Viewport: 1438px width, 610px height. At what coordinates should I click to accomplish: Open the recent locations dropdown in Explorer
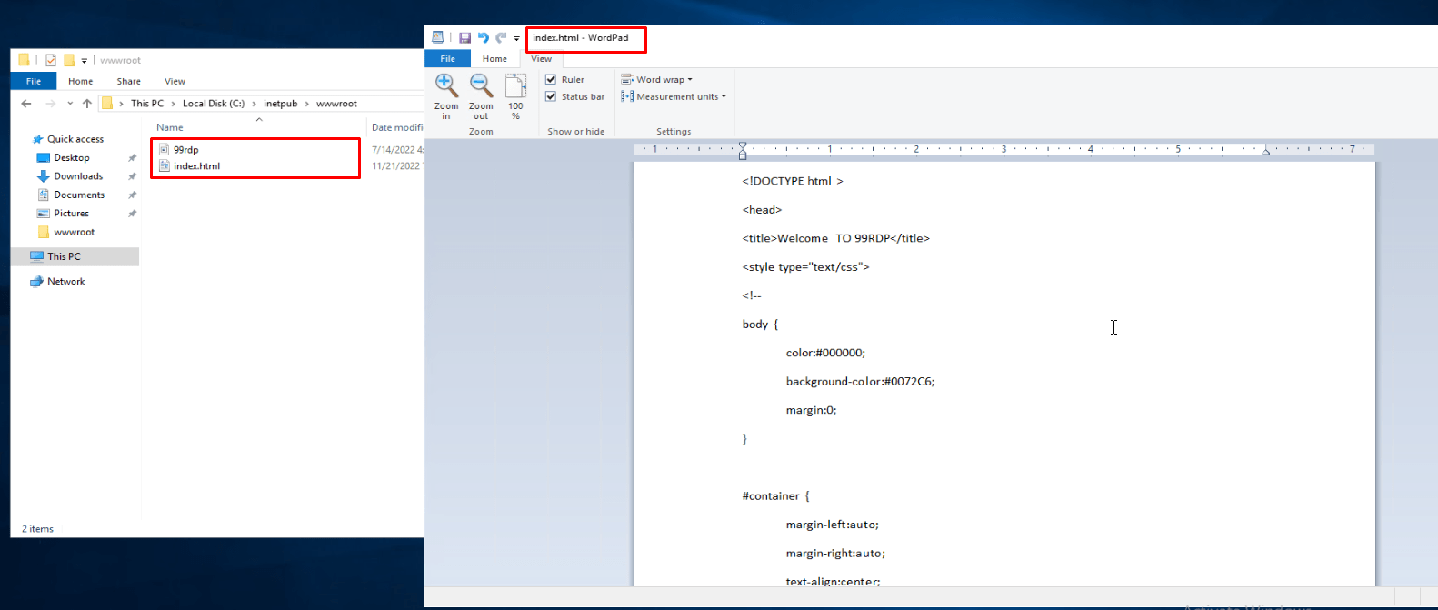(70, 104)
